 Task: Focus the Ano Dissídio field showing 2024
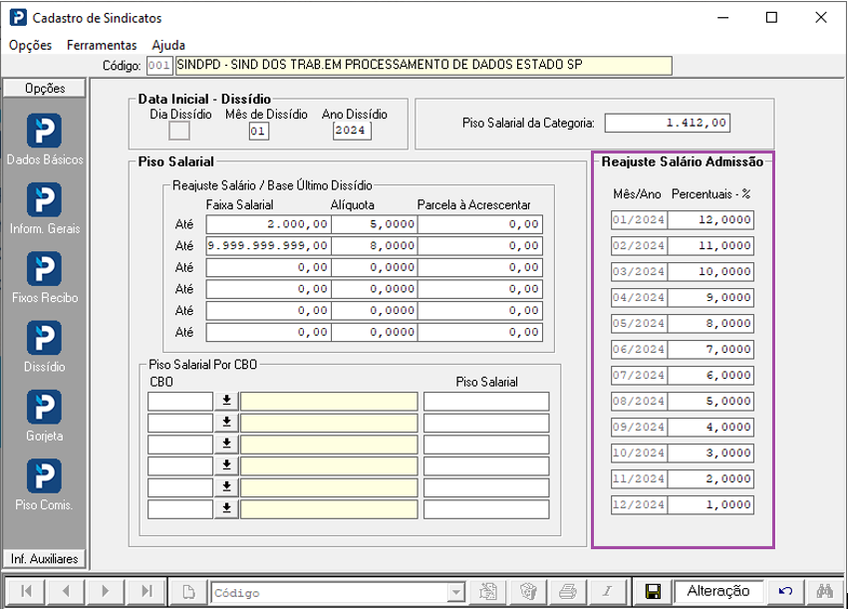[352, 131]
